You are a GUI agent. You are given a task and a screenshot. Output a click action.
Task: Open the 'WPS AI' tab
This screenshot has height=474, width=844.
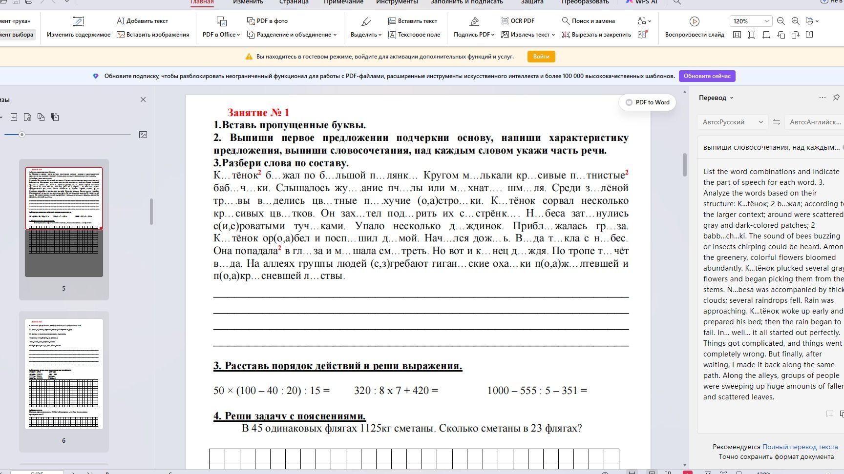pos(642,2)
